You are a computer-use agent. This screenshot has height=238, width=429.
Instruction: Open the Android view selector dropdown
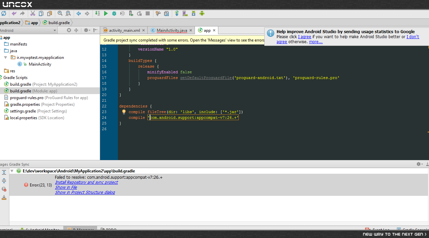(x=28, y=30)
